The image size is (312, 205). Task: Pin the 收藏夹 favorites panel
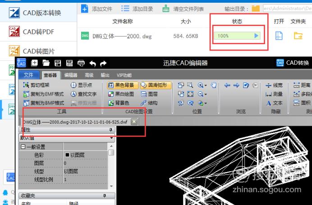(105, 196)
